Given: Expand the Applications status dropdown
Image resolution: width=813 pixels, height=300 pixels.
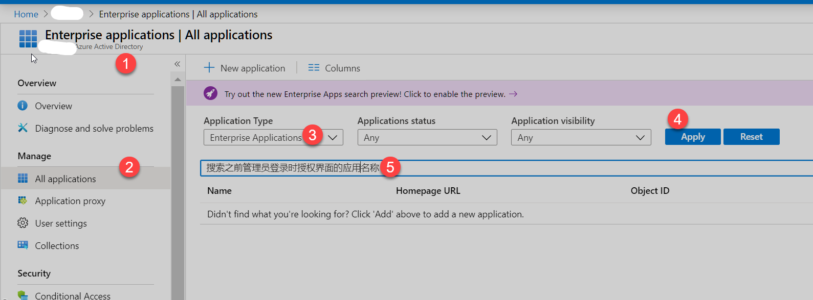Looking at the screenshot, I should [x=427, y=137].
